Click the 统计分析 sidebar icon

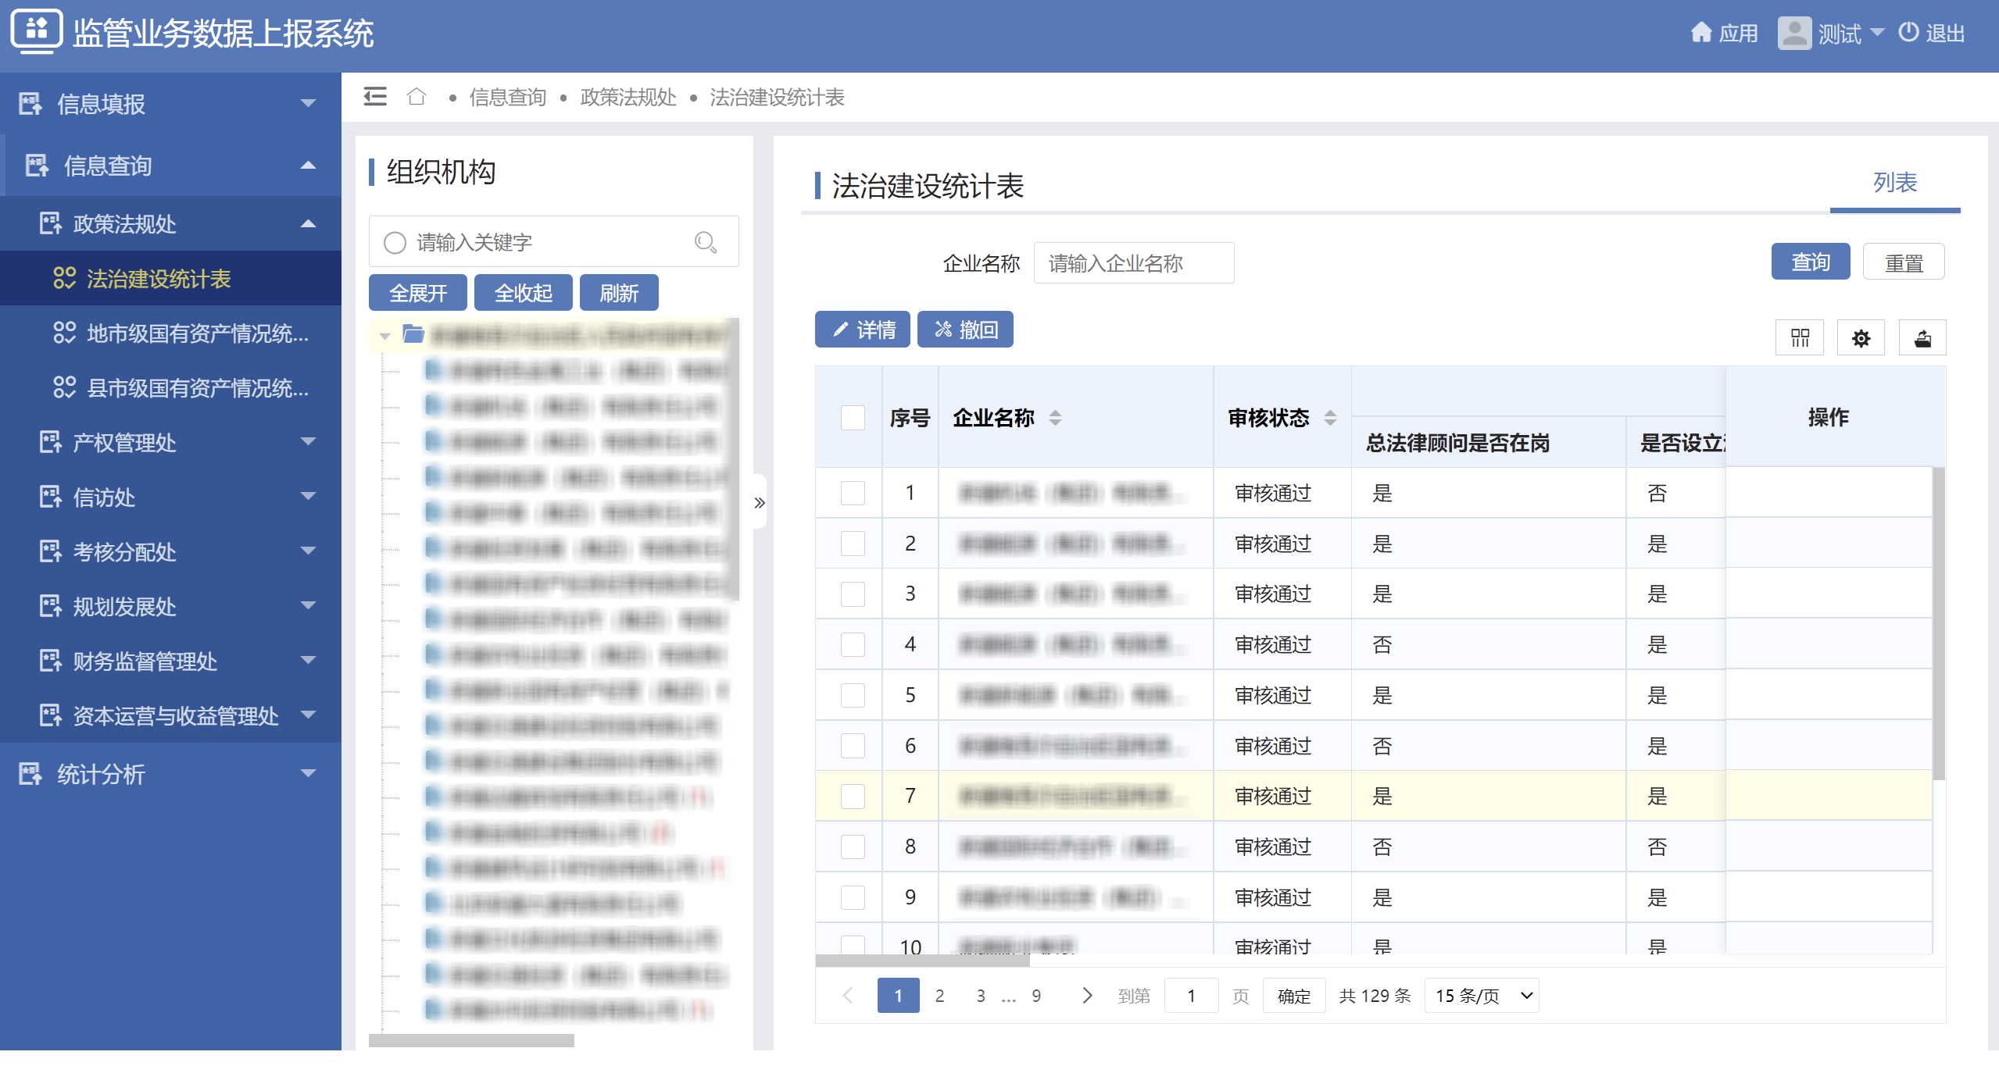click(30, 774)
